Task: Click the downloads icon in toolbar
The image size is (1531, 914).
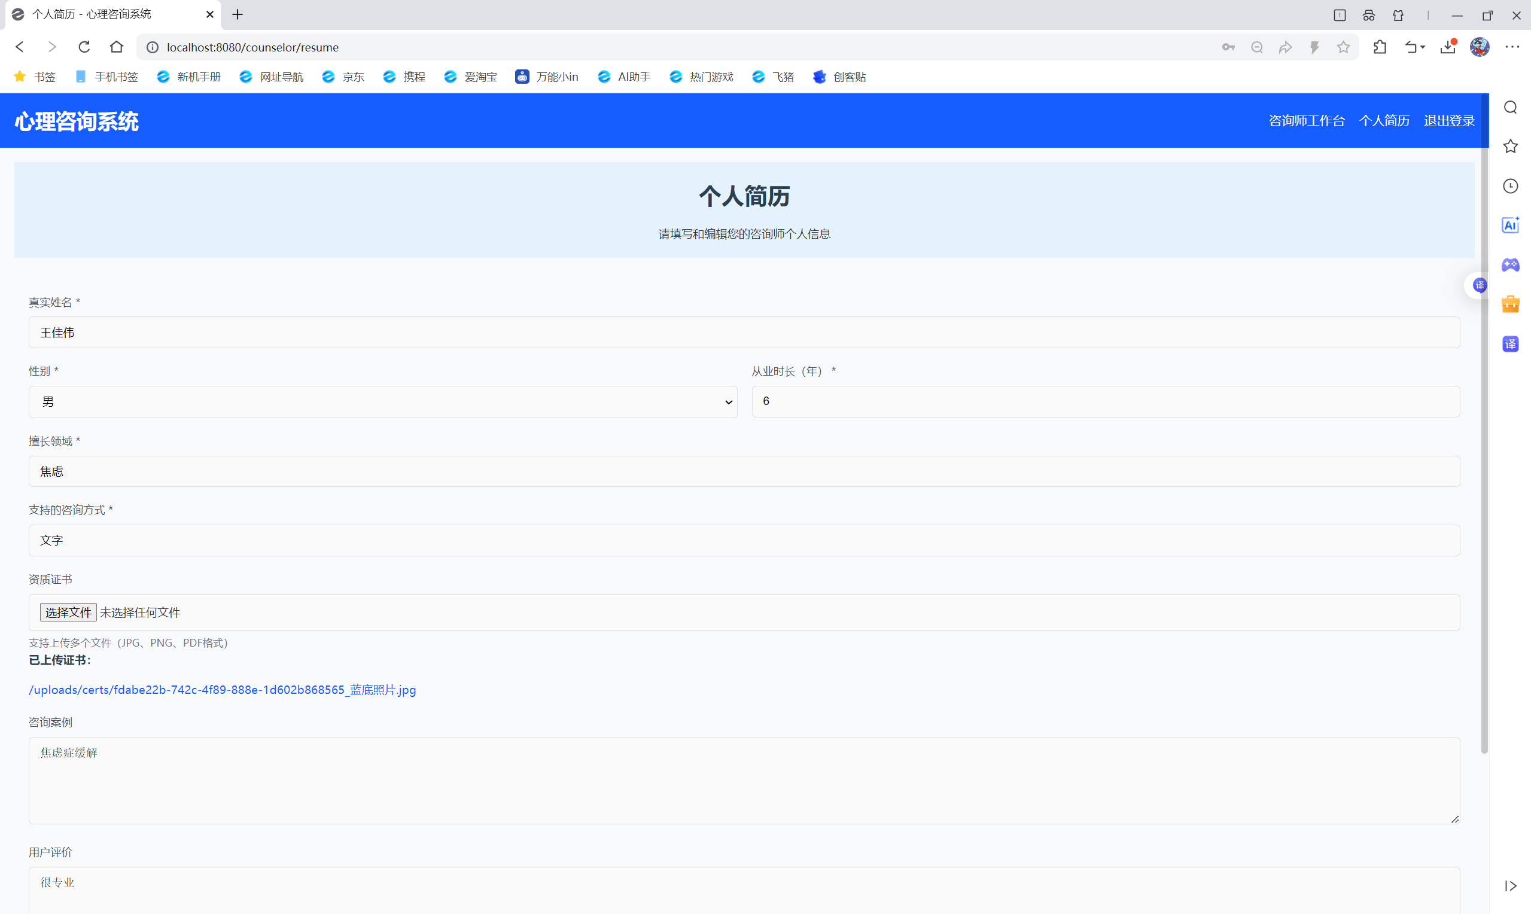Action: 1447,47
